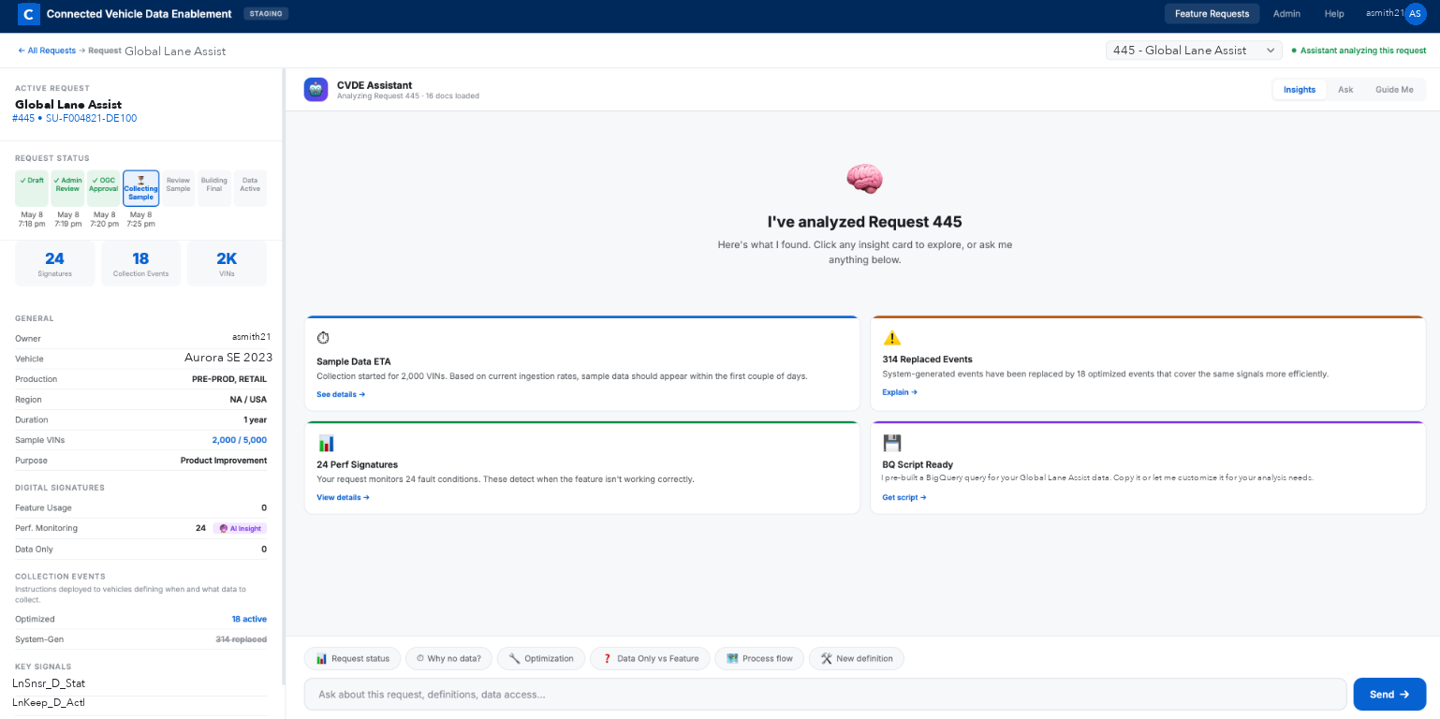The image size is (1440, 719).
Task: Click the New definition suggestion chip
Action: click(857, 658)
